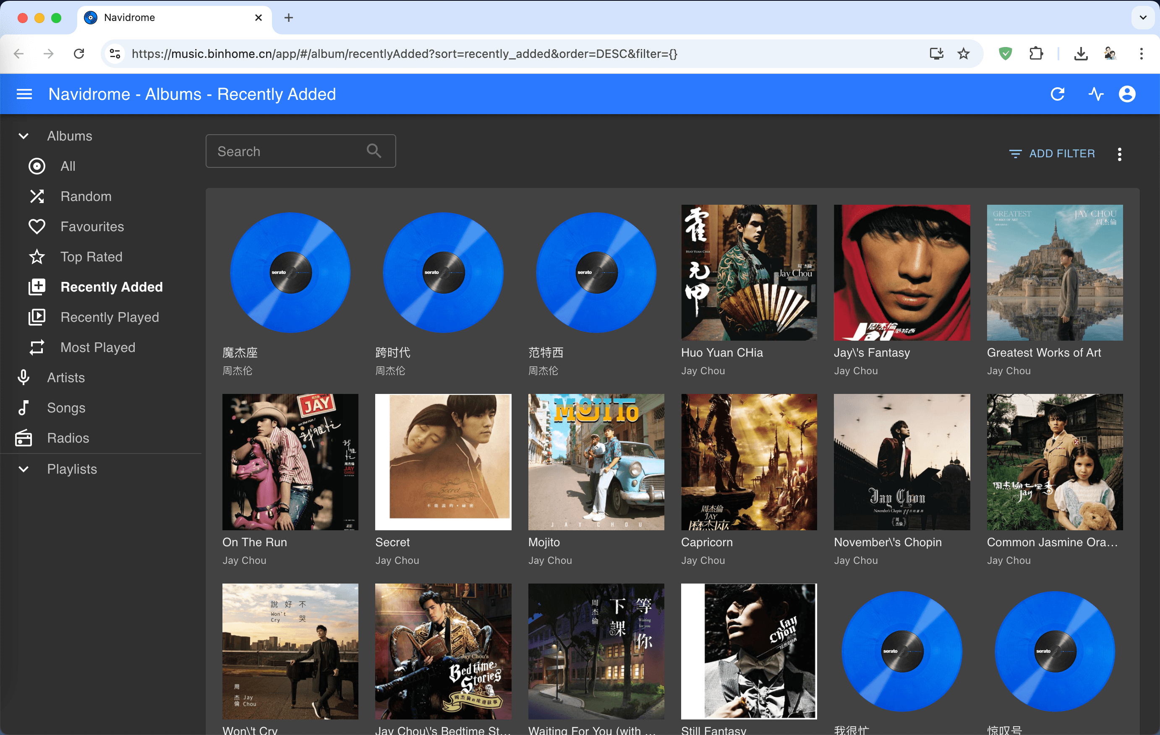Open the green shield extension icon

1006,53
